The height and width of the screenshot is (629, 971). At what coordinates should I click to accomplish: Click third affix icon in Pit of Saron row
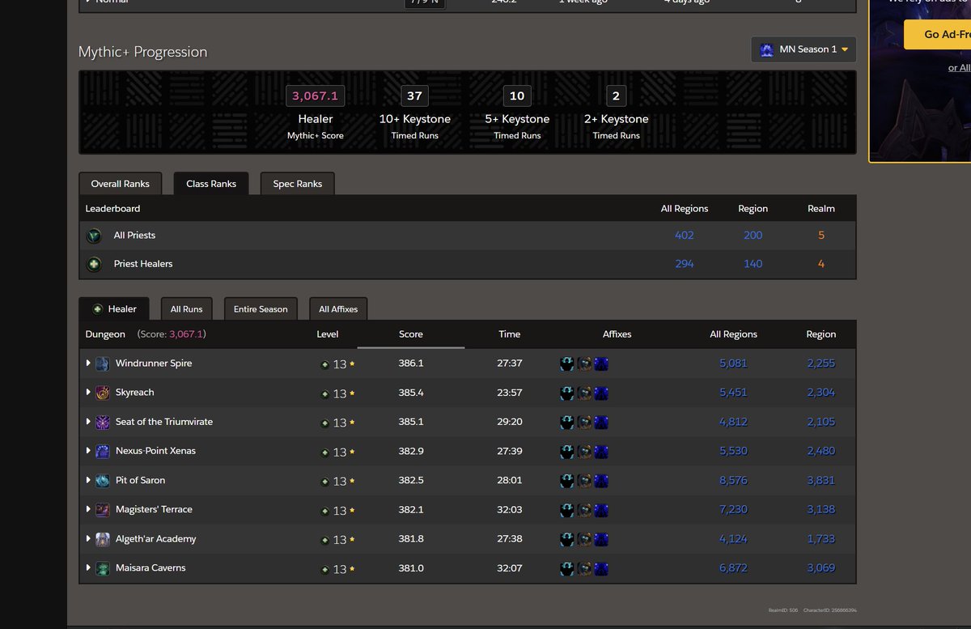point(601,481)
